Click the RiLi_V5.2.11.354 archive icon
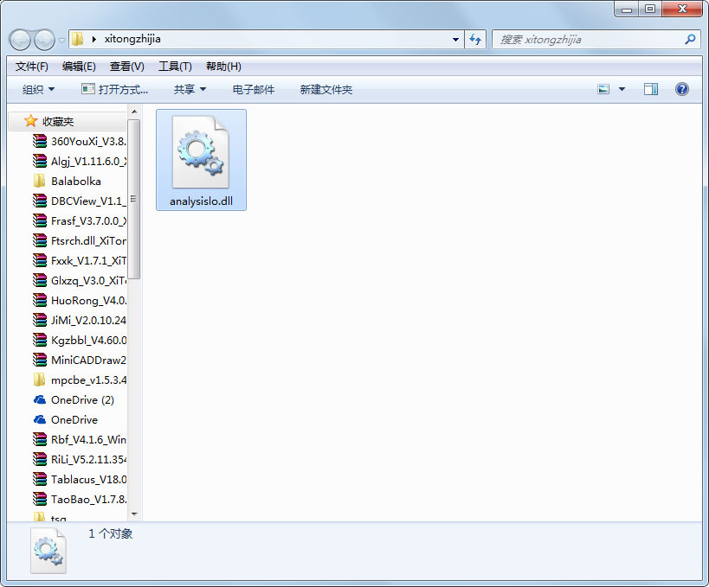709x587 pixels. point(40,459)
